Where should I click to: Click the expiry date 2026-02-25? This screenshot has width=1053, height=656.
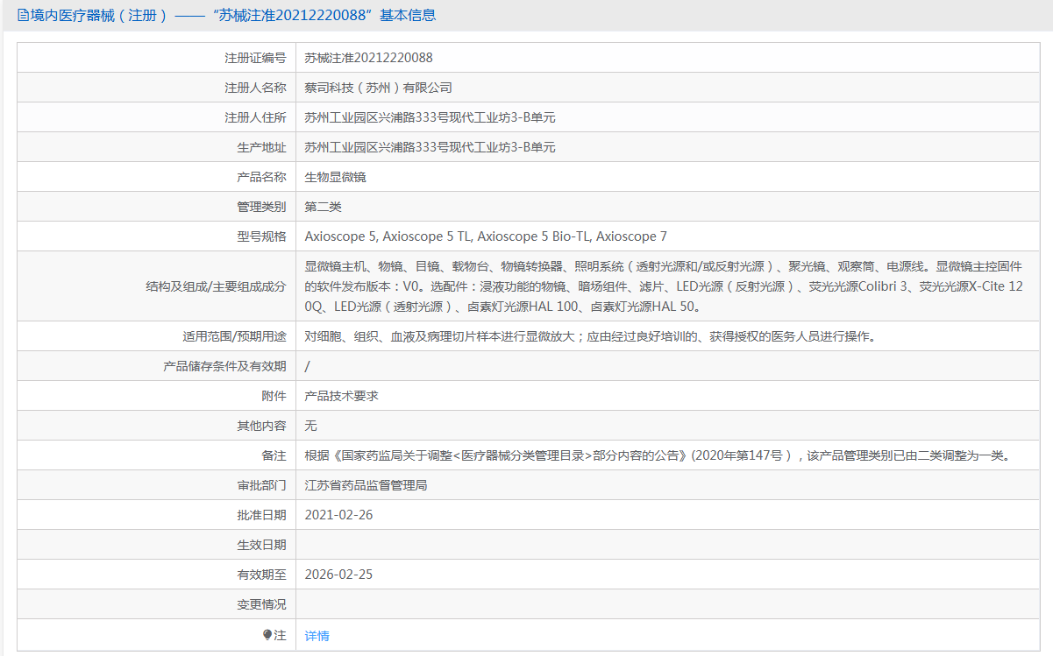tap(338, 575)
